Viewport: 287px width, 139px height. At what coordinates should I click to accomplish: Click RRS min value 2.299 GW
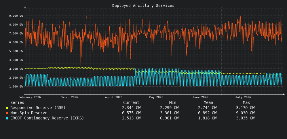pyautogui.click(x=169, y=108)
